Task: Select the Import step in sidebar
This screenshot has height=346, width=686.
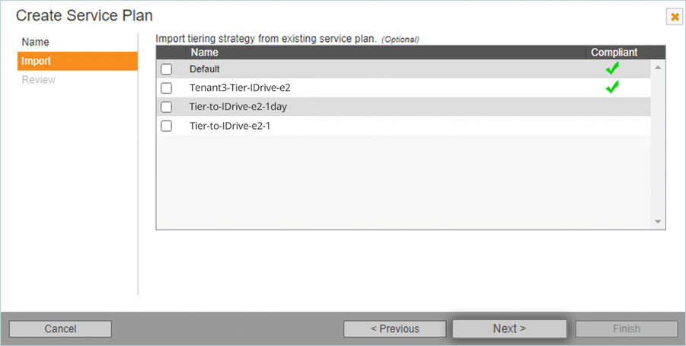Action: 78,61
